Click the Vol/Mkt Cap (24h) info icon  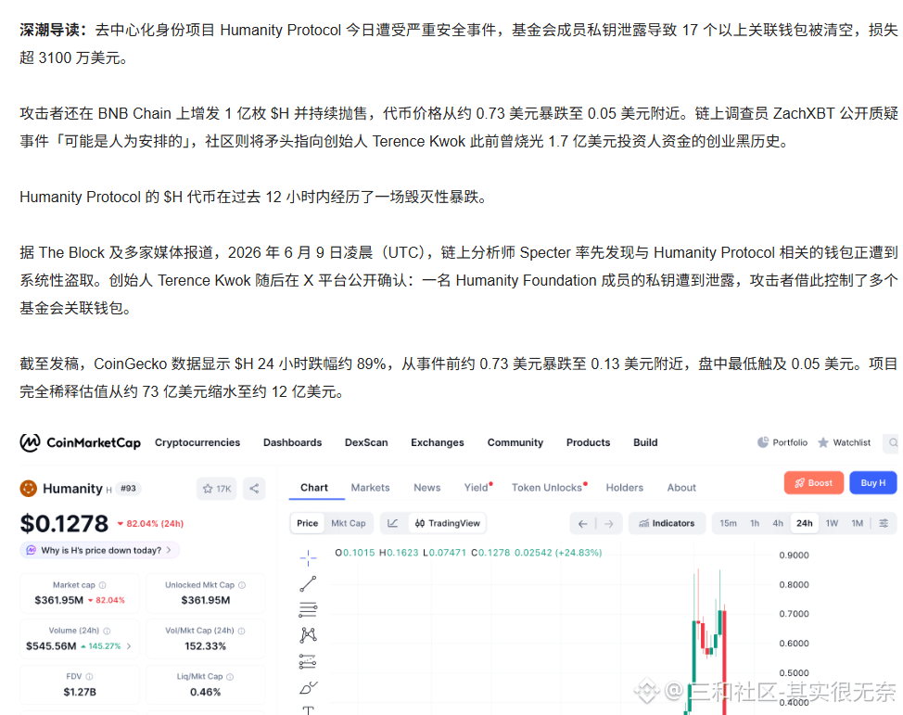(x=241, y=631)
